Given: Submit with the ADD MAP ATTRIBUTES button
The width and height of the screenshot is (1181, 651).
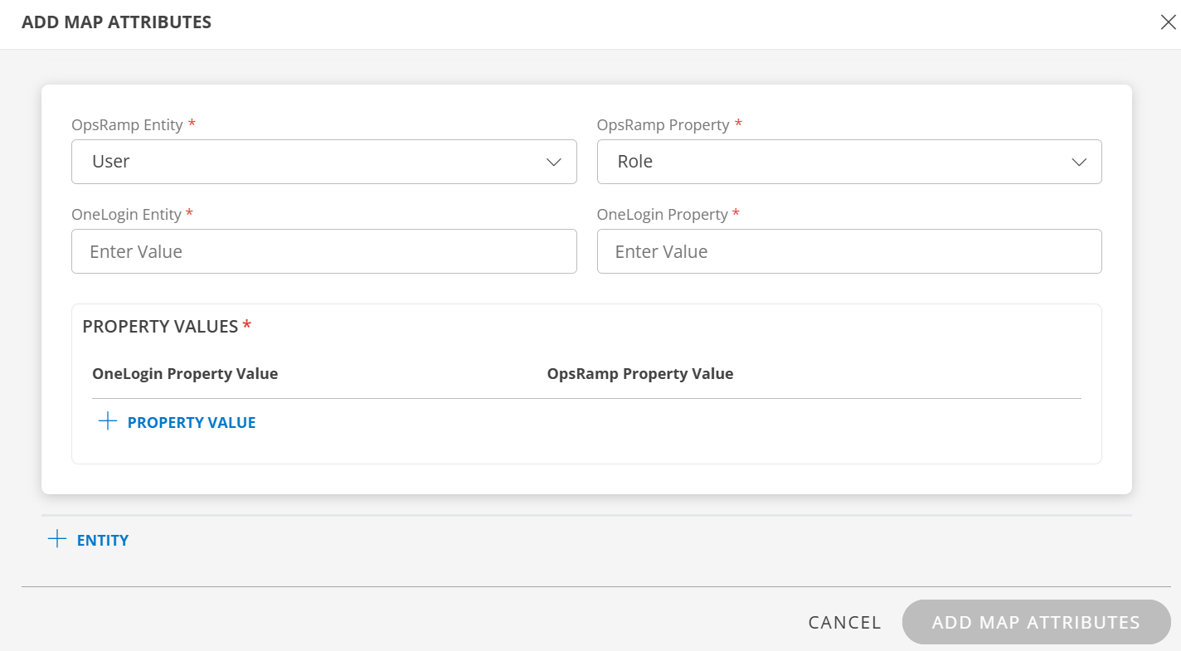Looking at the screenshot, I should tap(1036, 622).
